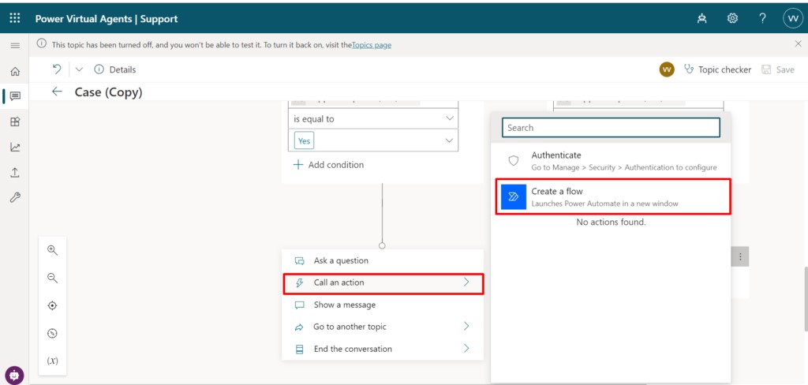Open the app launcher waffle icon
Screen dimensions: 808x385
pos(15,18)
